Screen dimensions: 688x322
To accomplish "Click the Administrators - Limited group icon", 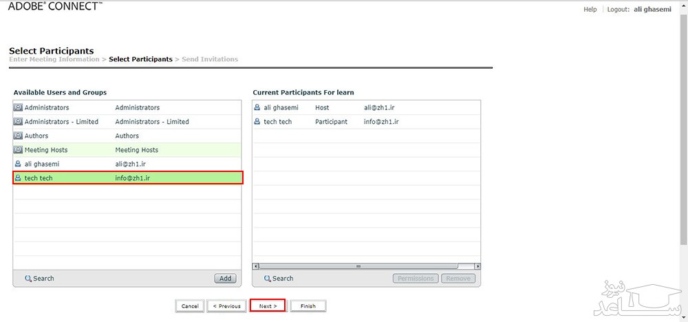I will click(x=19, y=122).
